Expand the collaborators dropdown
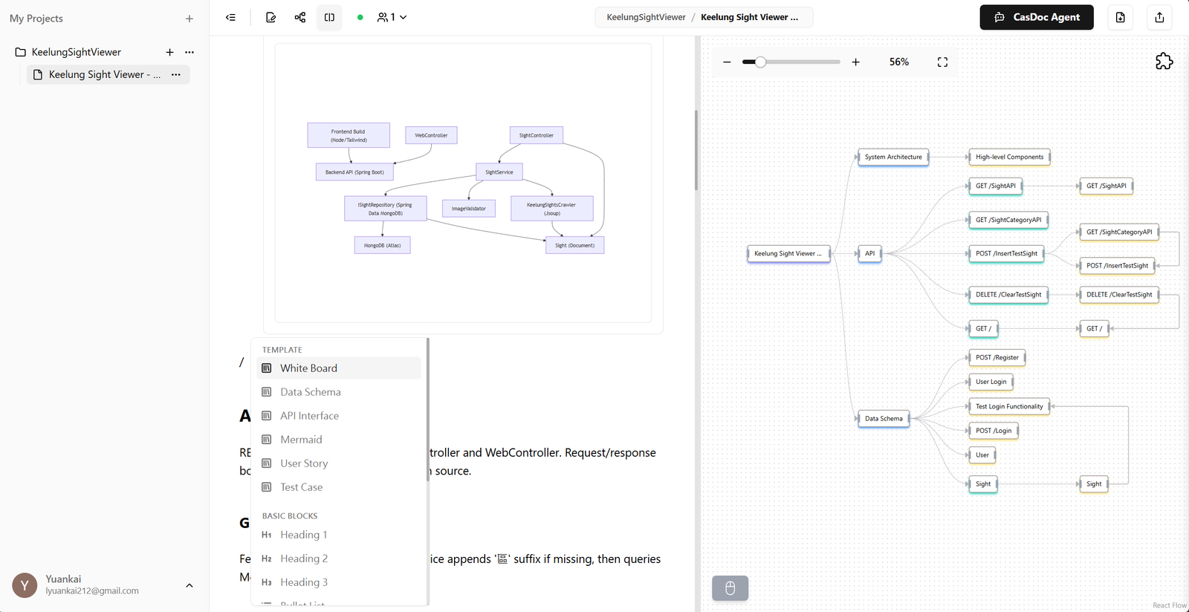The height and width of the screenshot is (612, 1189). pyautogui.click(x=392, y=17)
